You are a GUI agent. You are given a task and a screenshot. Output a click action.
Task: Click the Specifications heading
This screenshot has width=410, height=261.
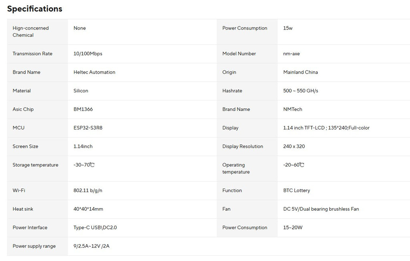pos(35,9)
